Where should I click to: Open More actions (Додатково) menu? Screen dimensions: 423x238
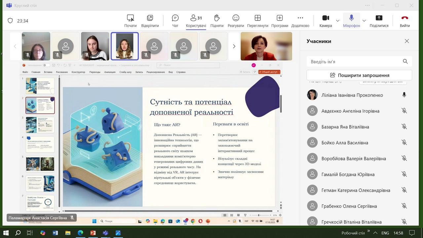pyautogui.click(x=300, y=21)
